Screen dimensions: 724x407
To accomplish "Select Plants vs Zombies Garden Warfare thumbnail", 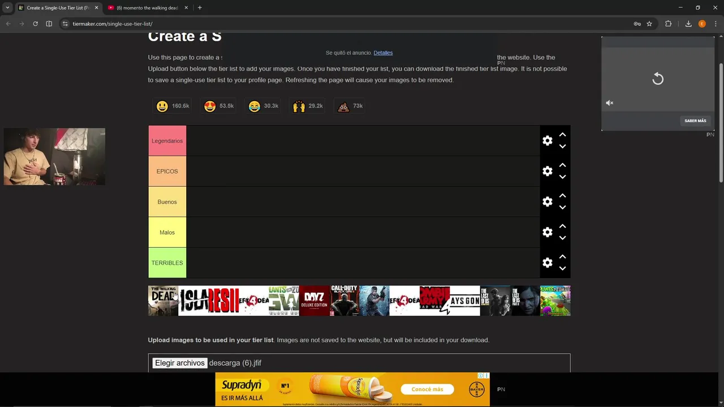I will pyautogui.click(x=284, y=301).
